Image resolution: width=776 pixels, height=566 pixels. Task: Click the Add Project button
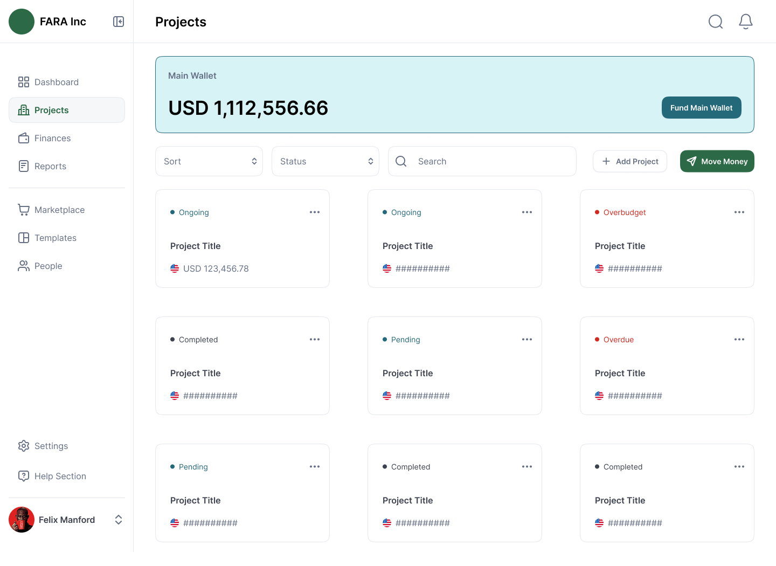pos(629,161)
